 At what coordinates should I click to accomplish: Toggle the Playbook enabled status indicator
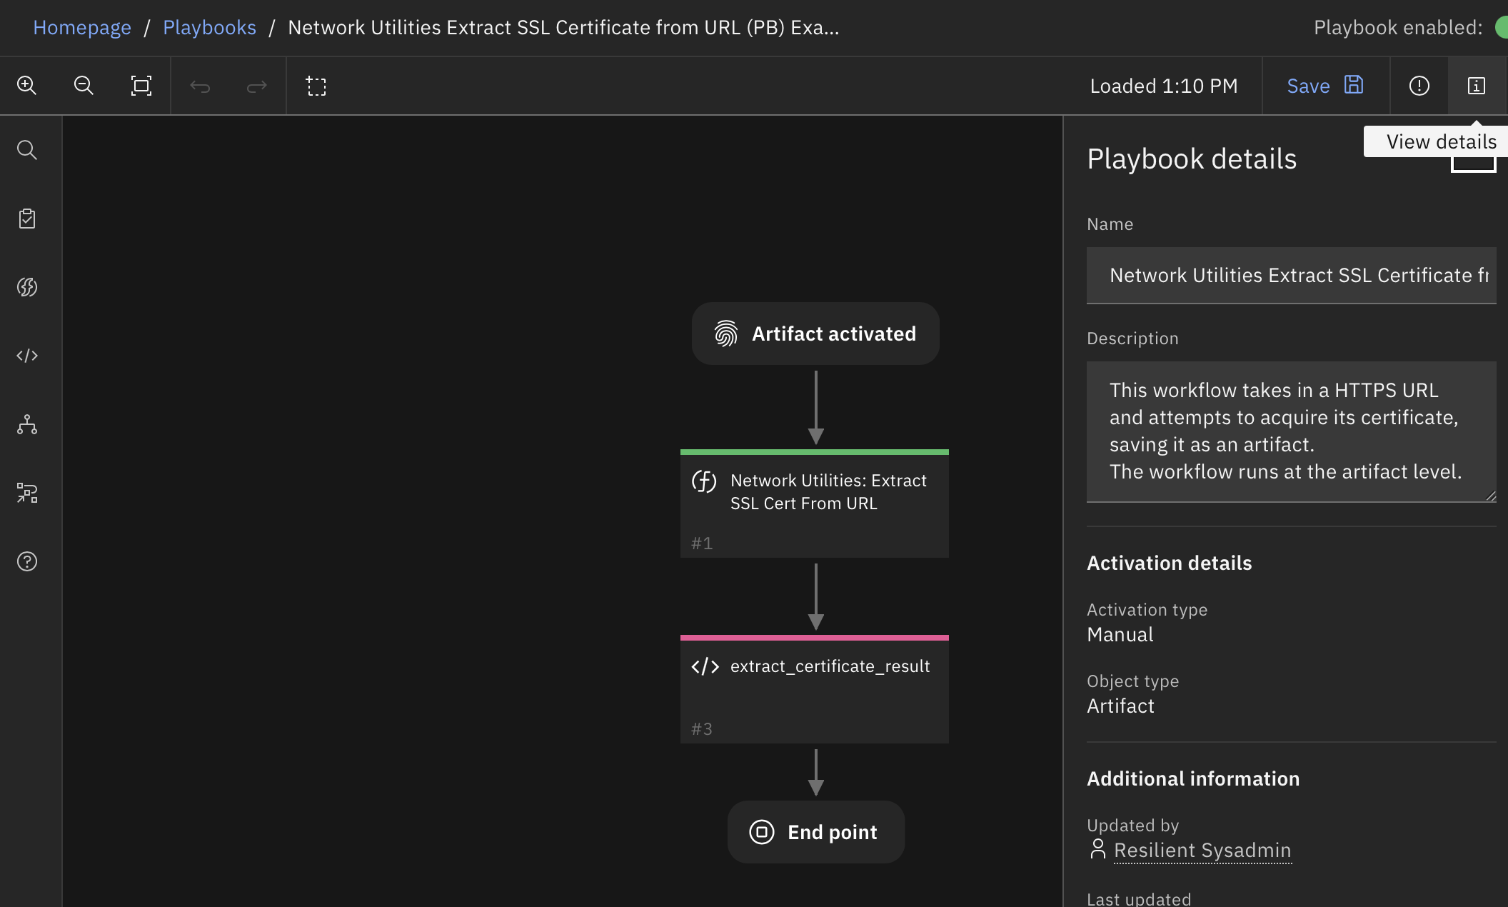[1504, 27]
